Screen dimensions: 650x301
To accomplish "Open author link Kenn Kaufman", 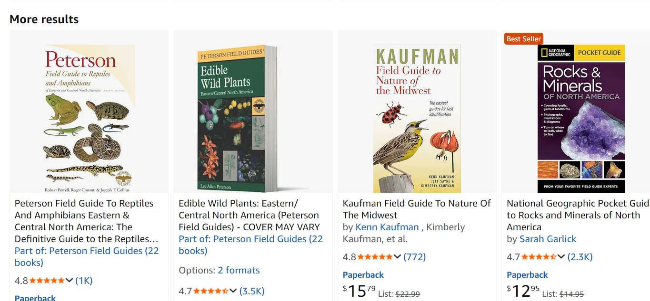I will (387, 227).
